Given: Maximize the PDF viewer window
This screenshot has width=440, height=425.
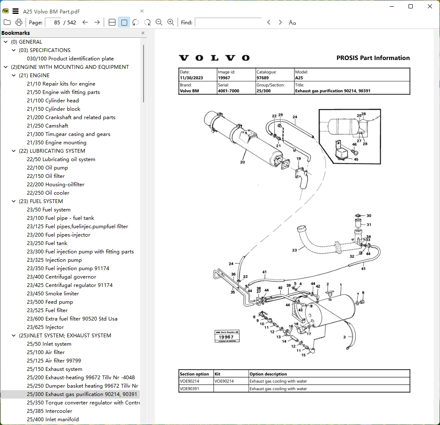Looking at the screenshot, I should (x=411, y=6).
